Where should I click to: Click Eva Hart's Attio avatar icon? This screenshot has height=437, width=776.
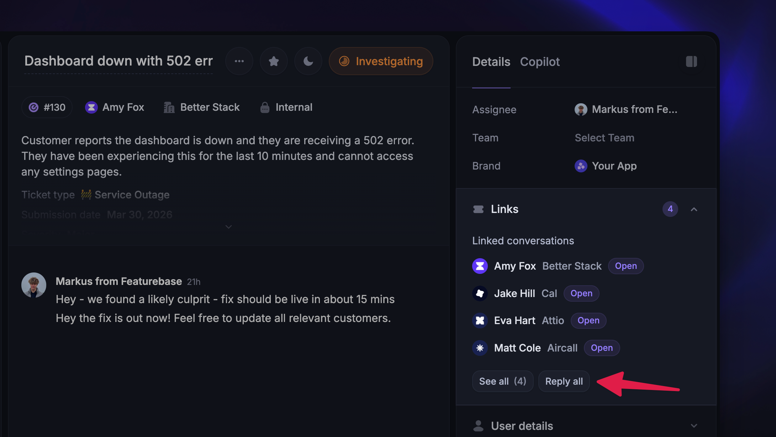[480, 321]
